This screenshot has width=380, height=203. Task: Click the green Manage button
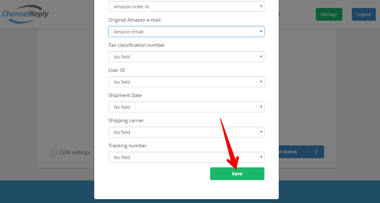tap(329, 14)
